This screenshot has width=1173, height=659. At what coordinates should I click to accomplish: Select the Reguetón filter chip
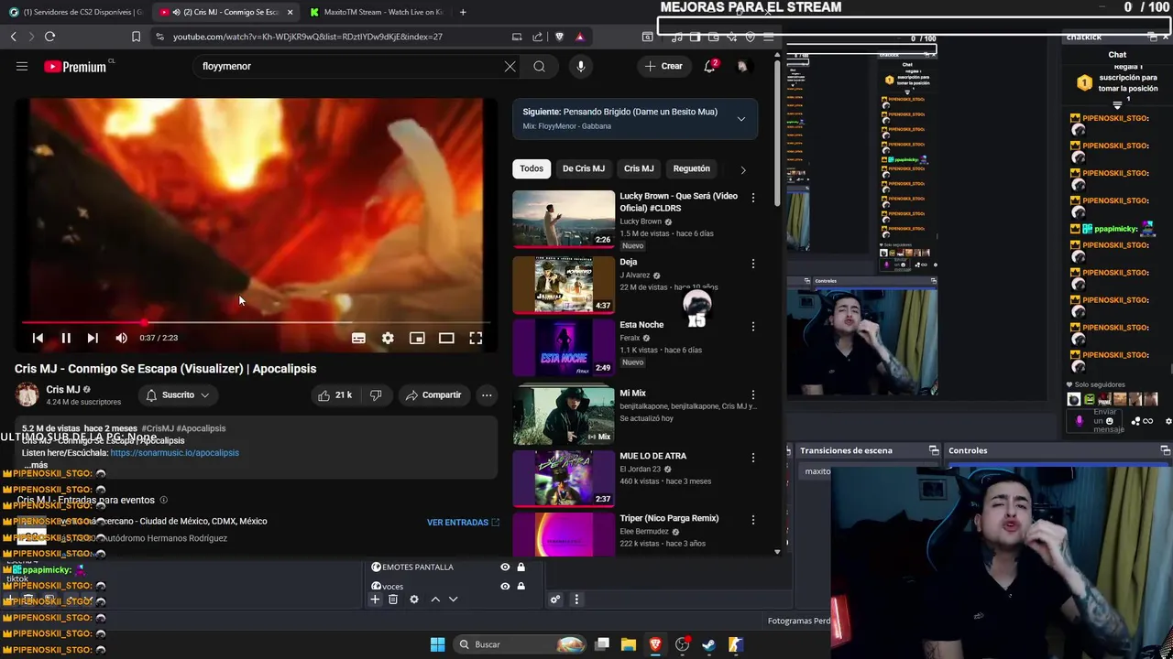tap(692, 168)
